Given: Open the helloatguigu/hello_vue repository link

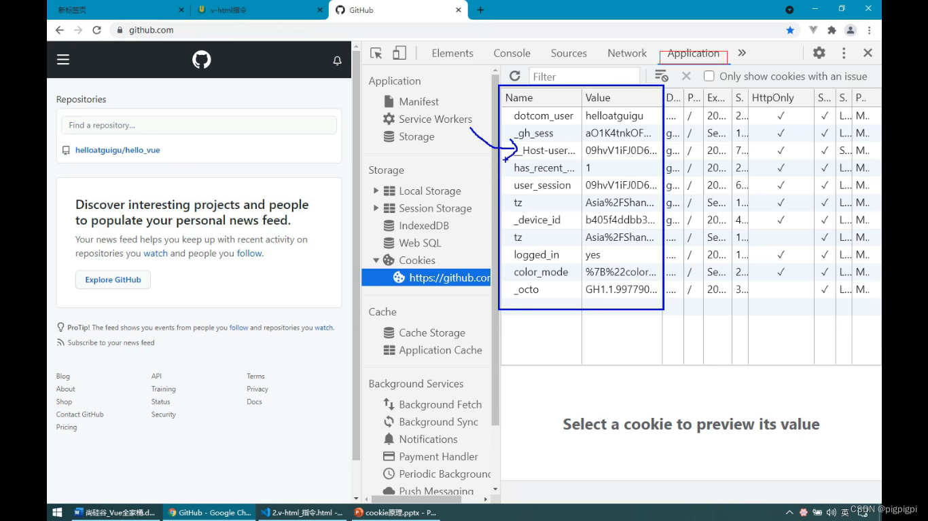Looking at the screenshot, I should (118, 150).
